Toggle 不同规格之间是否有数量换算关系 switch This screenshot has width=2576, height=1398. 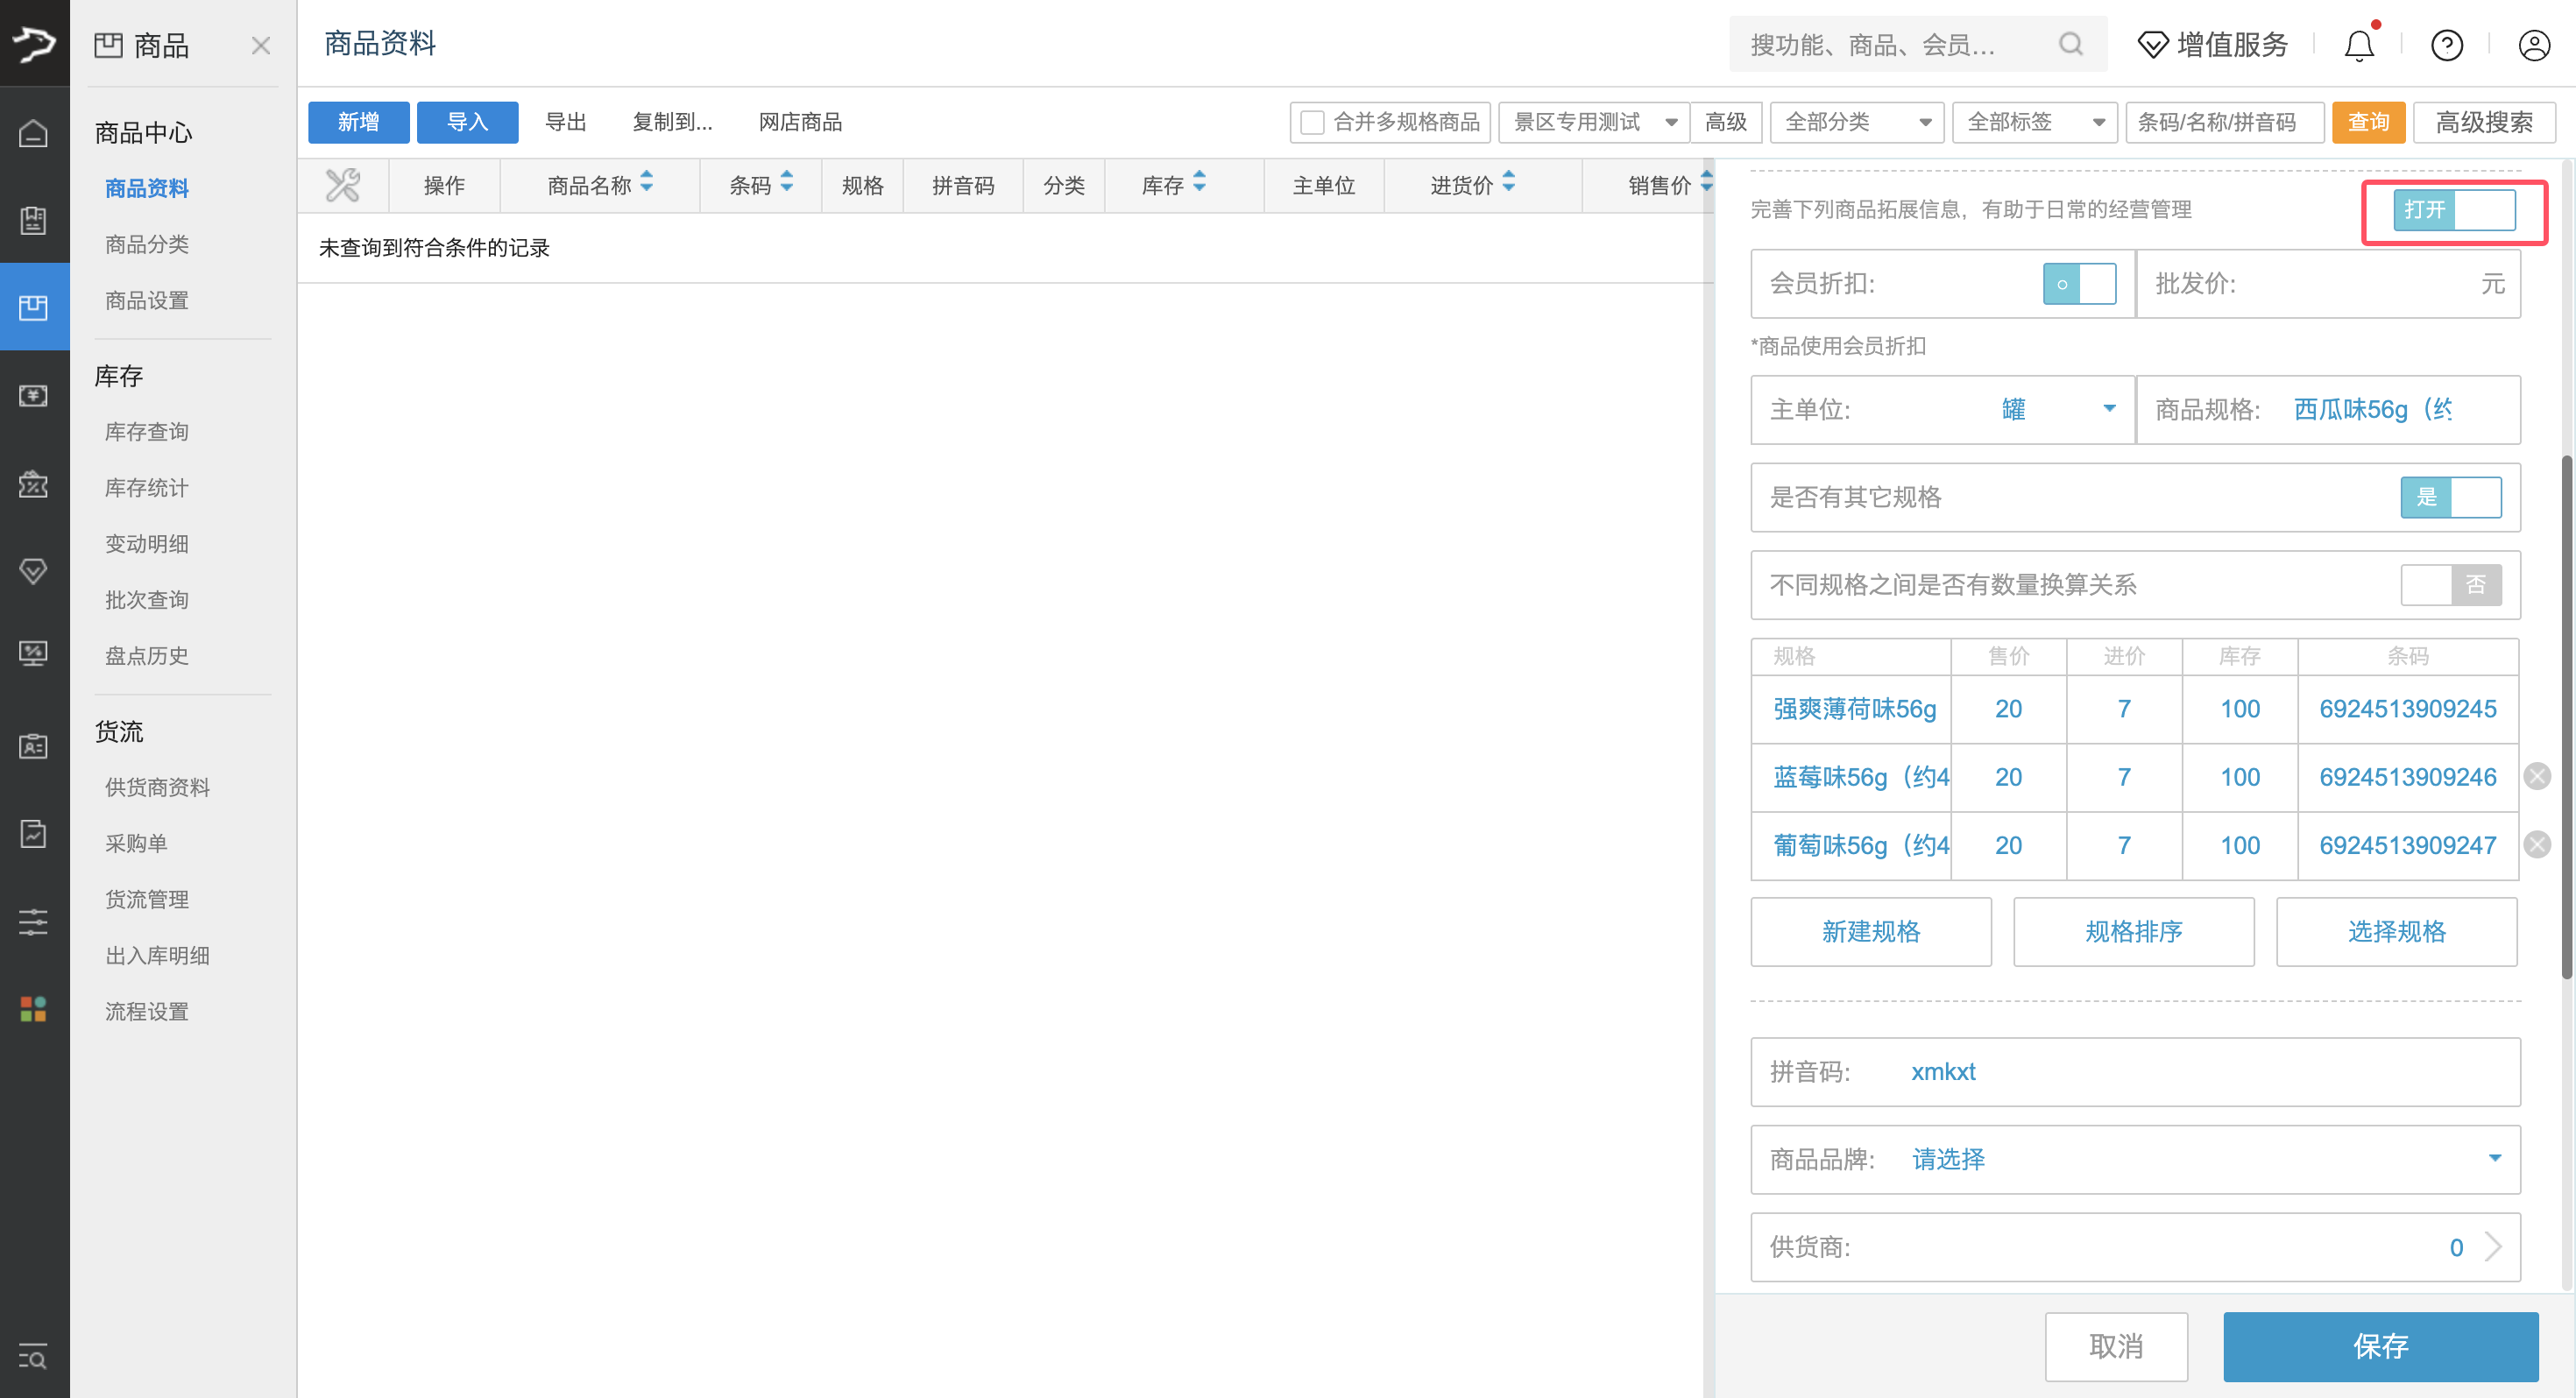pos(2452,585)
